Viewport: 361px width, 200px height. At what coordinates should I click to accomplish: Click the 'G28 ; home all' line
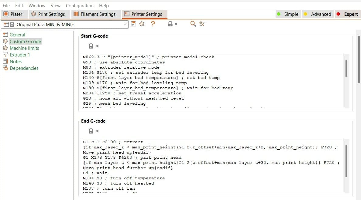click(x=133, y=98)
